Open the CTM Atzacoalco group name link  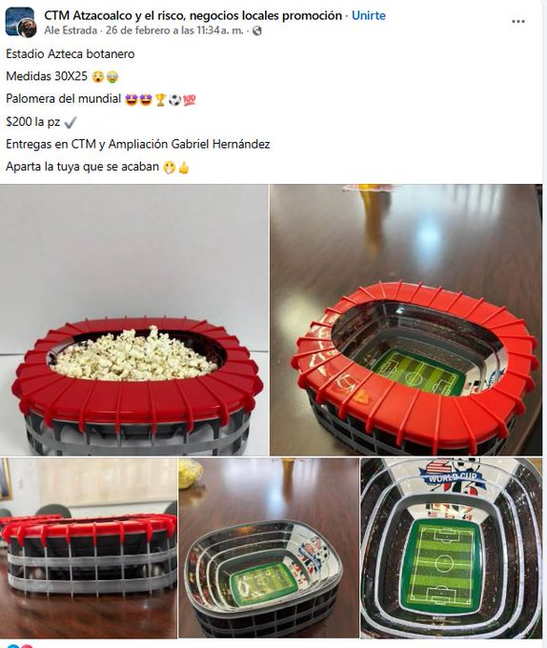point(192,15)
